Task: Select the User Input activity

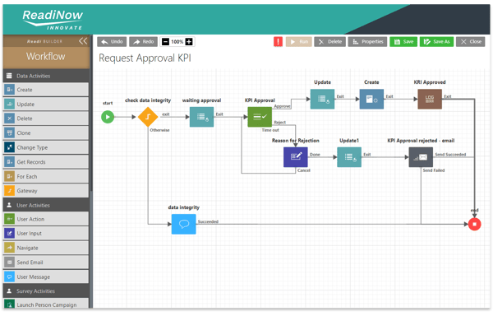Action: coord(46,234)
